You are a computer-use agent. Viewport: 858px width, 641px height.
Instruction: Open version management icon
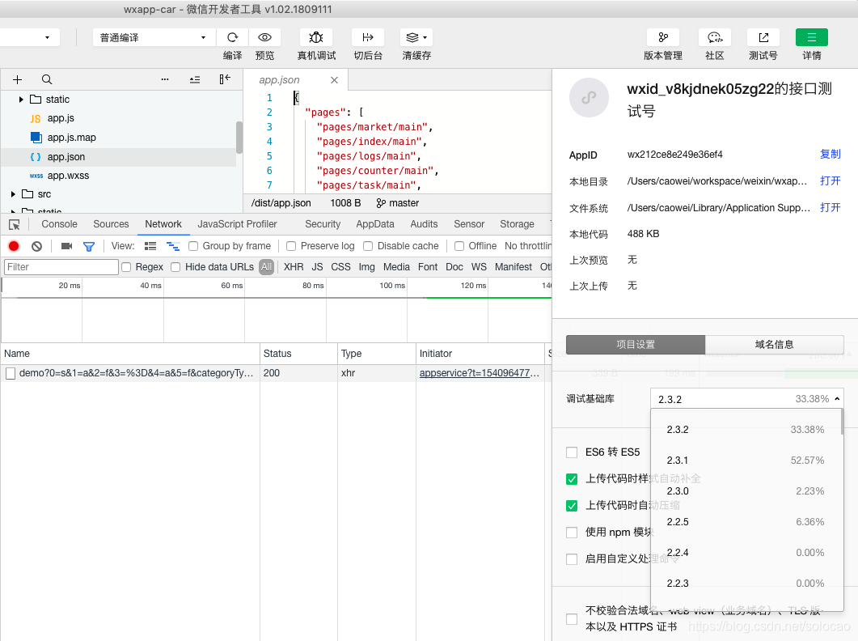[662, 37]
